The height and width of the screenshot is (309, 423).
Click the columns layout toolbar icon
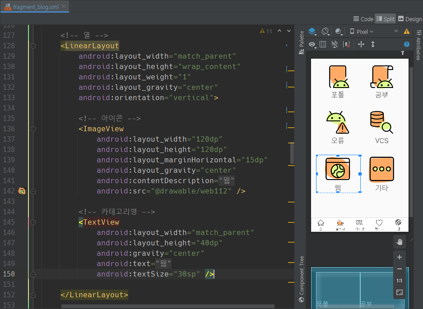pos(323,44)
